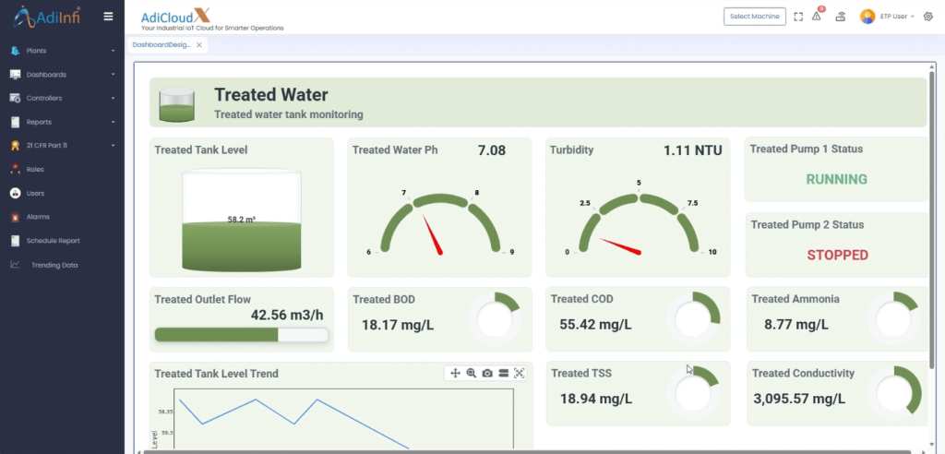Open alarm notifications warning icon

click(x=817, y=17)
